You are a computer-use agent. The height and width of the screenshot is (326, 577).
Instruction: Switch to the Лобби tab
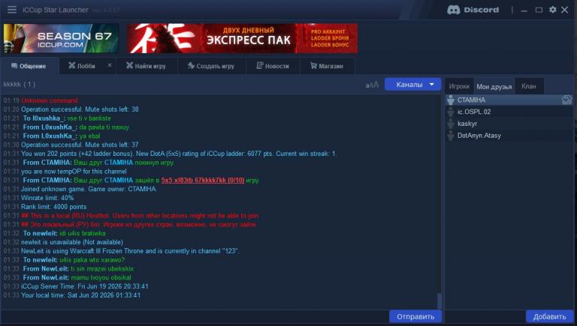(x=82, y=66)
